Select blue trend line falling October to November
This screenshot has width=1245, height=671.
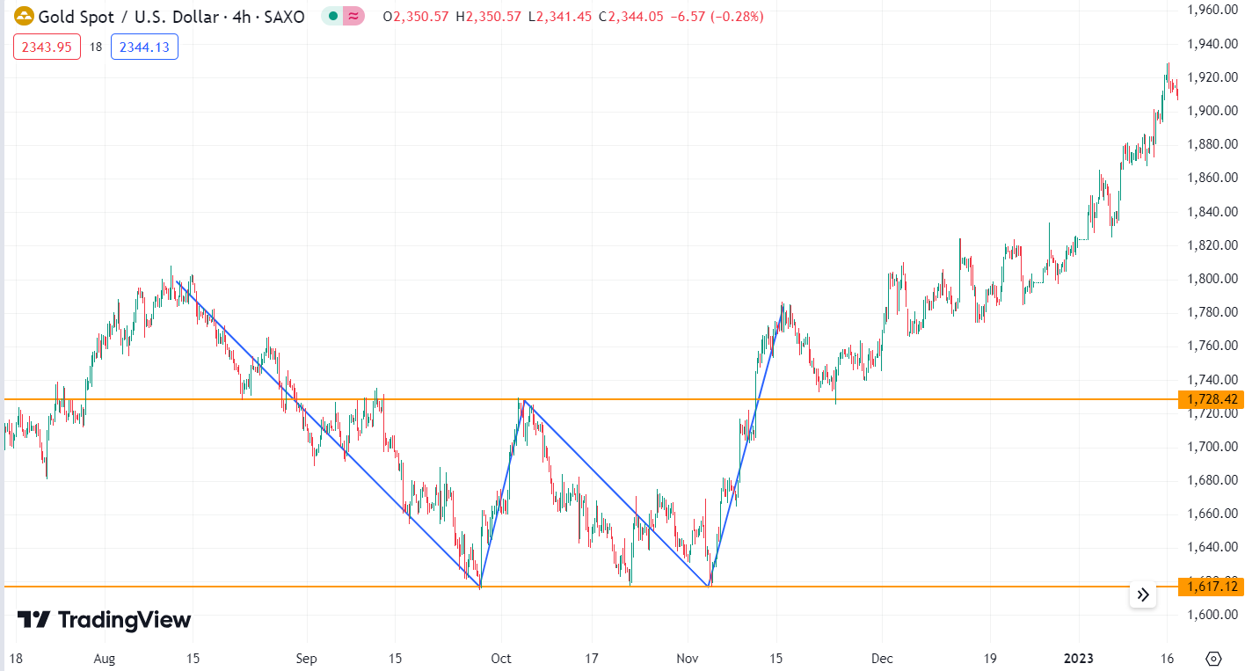click(616, 492)
